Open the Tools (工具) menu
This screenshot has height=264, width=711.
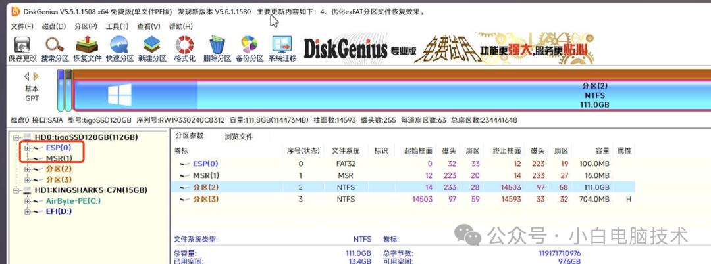117,26
